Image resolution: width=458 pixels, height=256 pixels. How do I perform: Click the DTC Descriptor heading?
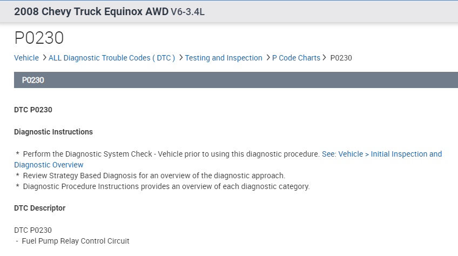click(40, 208)
